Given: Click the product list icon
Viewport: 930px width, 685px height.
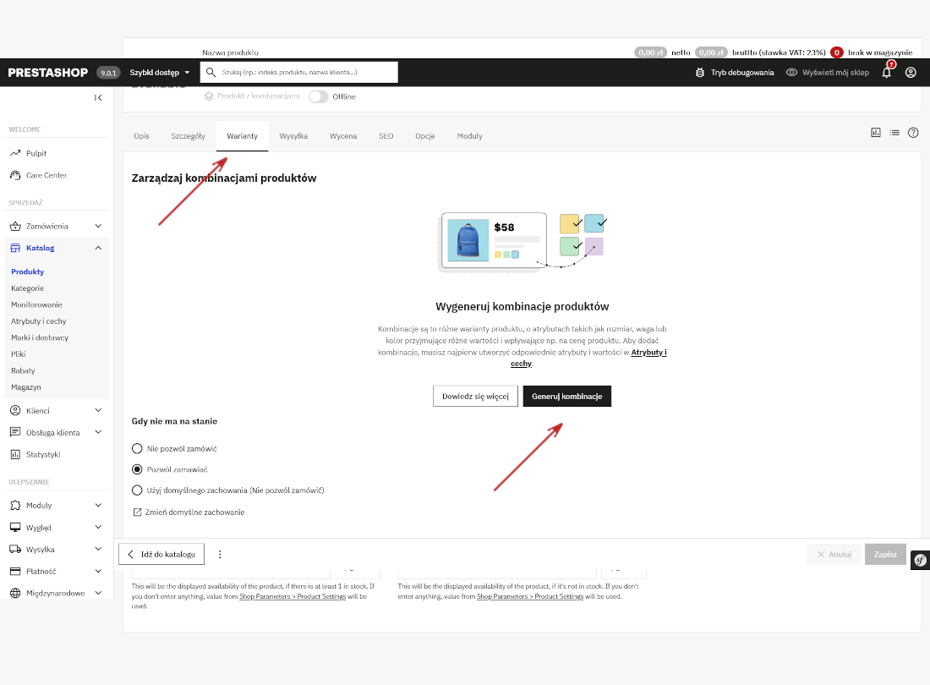Looking at the screenshot, I should coord(894,133).
